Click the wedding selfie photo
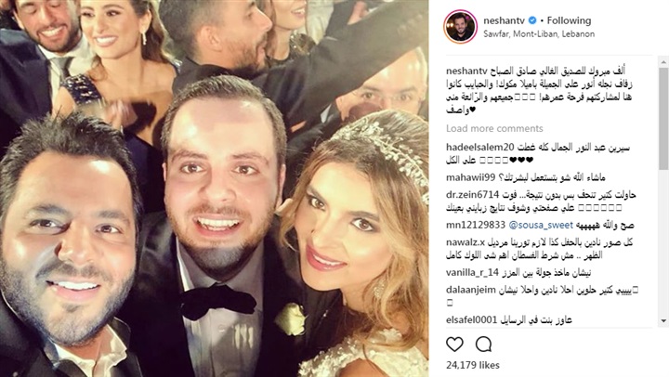Image resolution: width=669 pixels, height=377 pixels. pyautogui.click(x=215, y=188)
